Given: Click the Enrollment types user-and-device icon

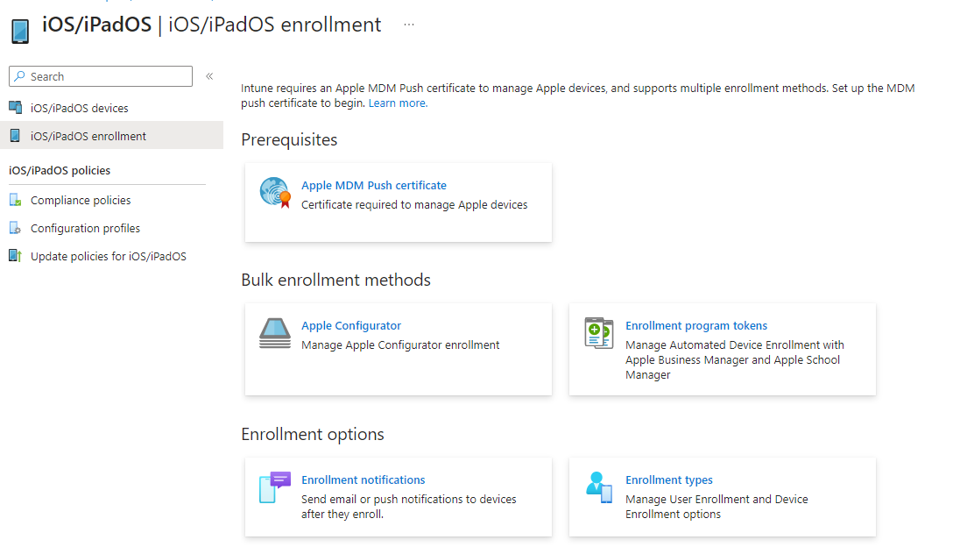Looking at the screenshot, I should click(599, 487).
